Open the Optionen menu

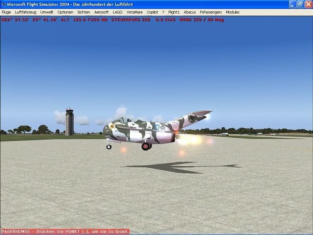pos(65,12)
